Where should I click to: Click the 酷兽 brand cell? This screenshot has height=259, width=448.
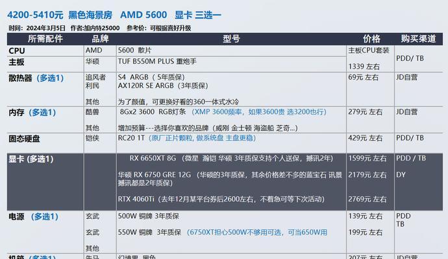[92, 111]
